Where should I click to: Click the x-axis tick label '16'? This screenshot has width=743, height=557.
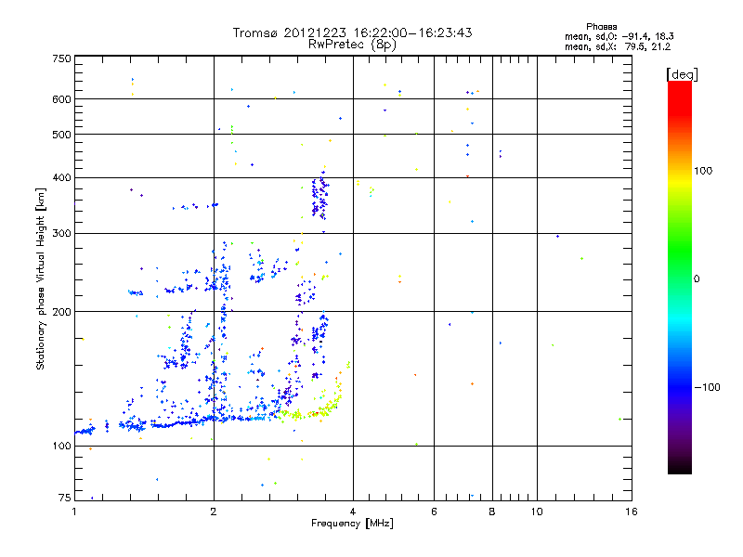point(632,512)
